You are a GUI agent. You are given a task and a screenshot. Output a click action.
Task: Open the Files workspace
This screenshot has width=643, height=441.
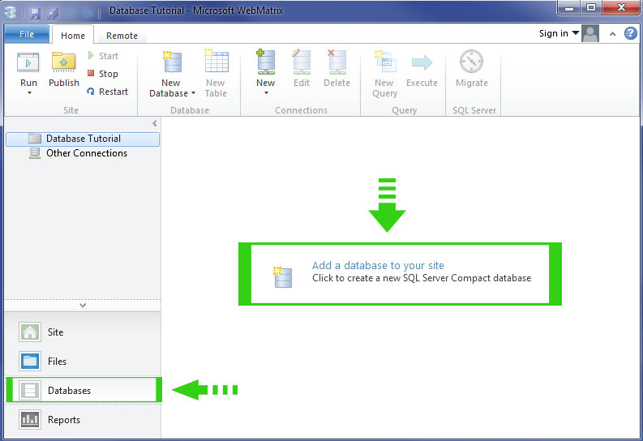[x=83, y=361]
